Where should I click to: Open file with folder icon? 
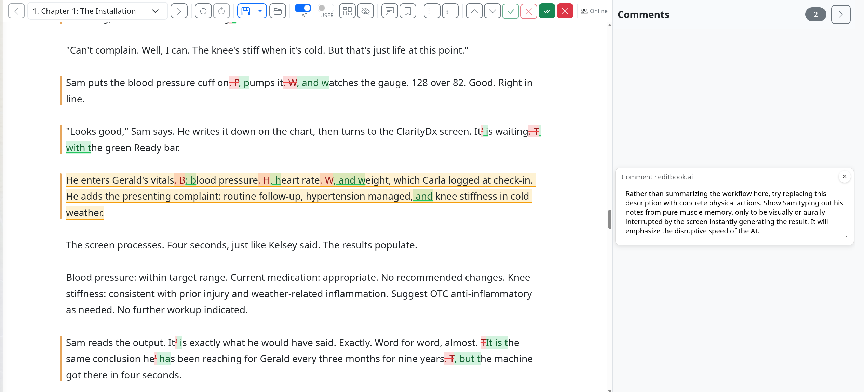pos(278,11)
